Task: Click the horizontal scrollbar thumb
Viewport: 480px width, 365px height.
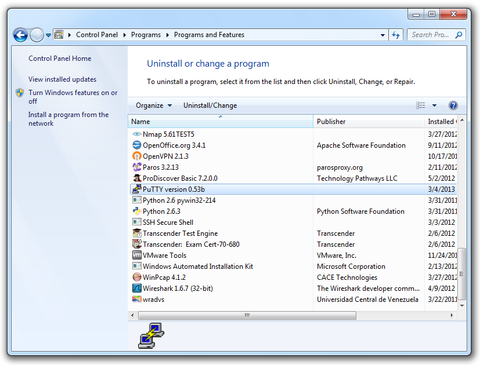Action: click(247, 315)
